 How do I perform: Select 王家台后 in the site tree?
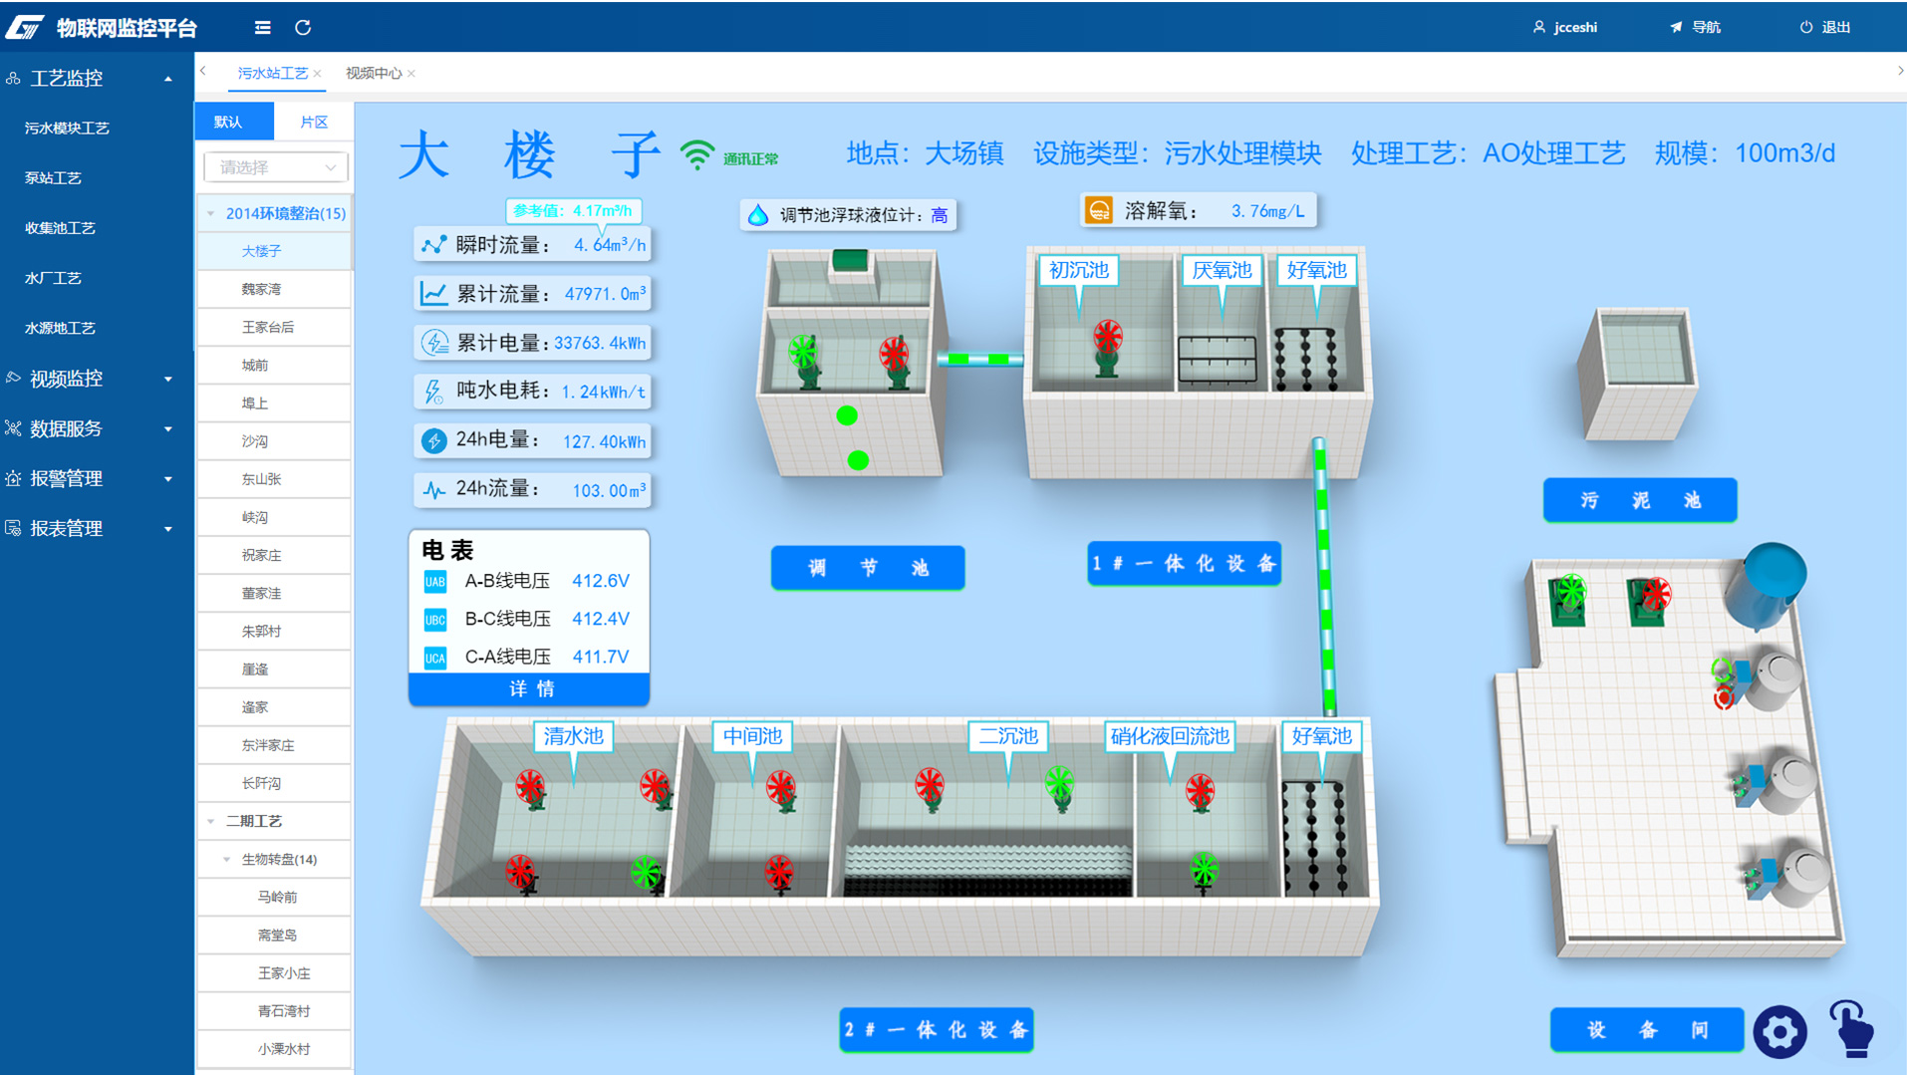pyautogui.click(x=274, y=327)
